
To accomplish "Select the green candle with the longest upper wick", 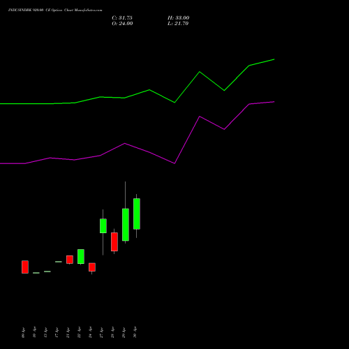I will 126,225.
